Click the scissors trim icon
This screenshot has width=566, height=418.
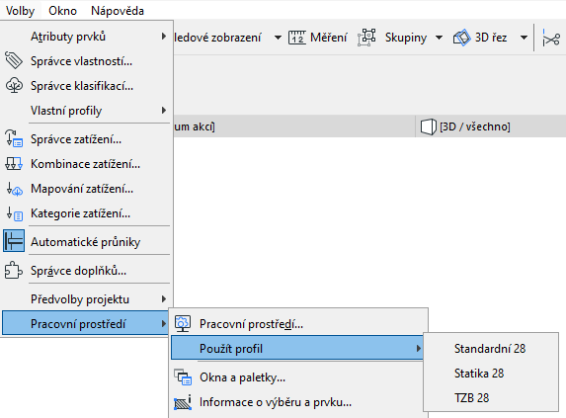[x=551, y=38]
